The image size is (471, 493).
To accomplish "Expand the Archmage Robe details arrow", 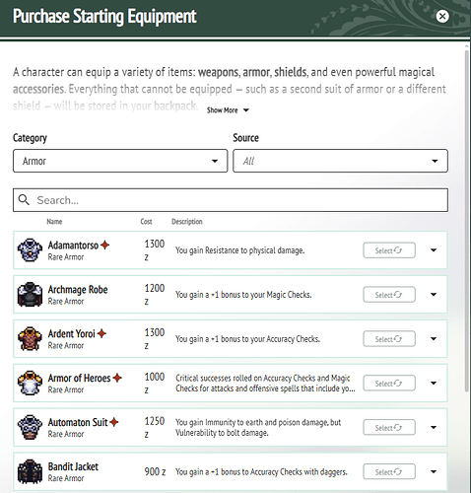I will pos(434,295).
